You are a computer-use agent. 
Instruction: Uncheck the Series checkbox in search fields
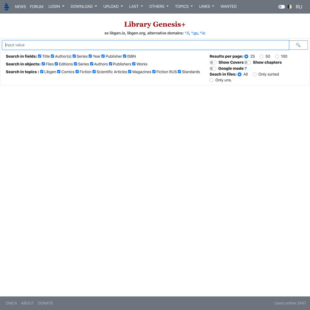coord(74,56)
